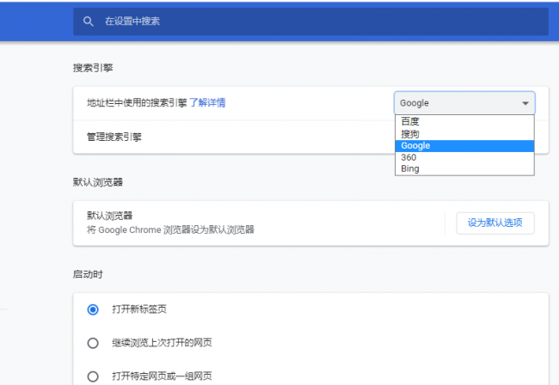Screen dimensions: 559x385
Task: Select the 打开新标签页 radio button
Action: tap(93, 309)
